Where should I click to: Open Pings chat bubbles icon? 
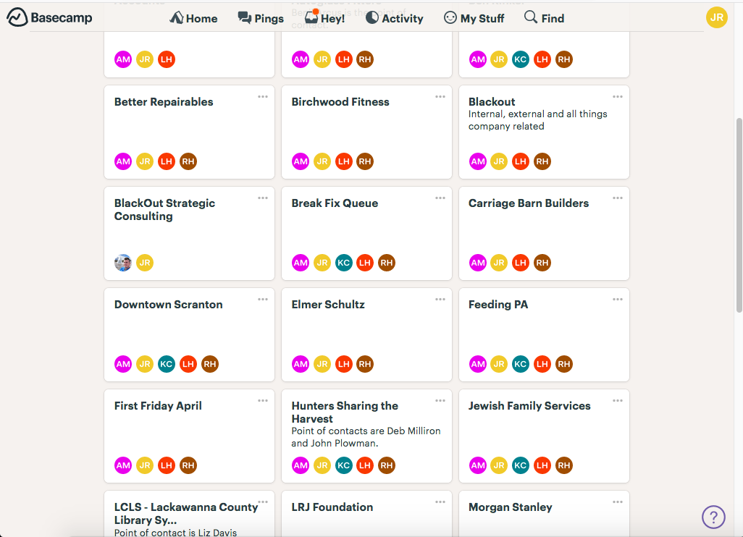[x=245, y=18]
